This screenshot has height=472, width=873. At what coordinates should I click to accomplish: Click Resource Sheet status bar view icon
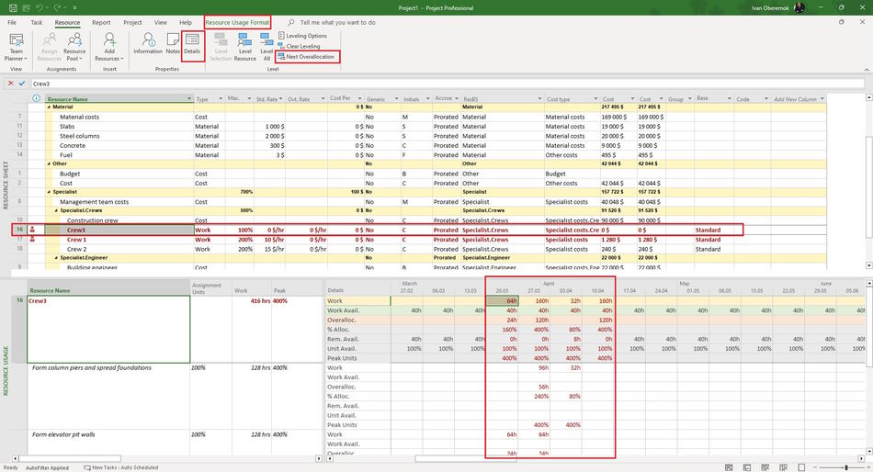783,467
